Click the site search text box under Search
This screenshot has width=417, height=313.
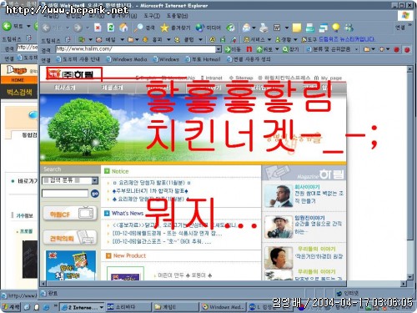tap(65, 194)
